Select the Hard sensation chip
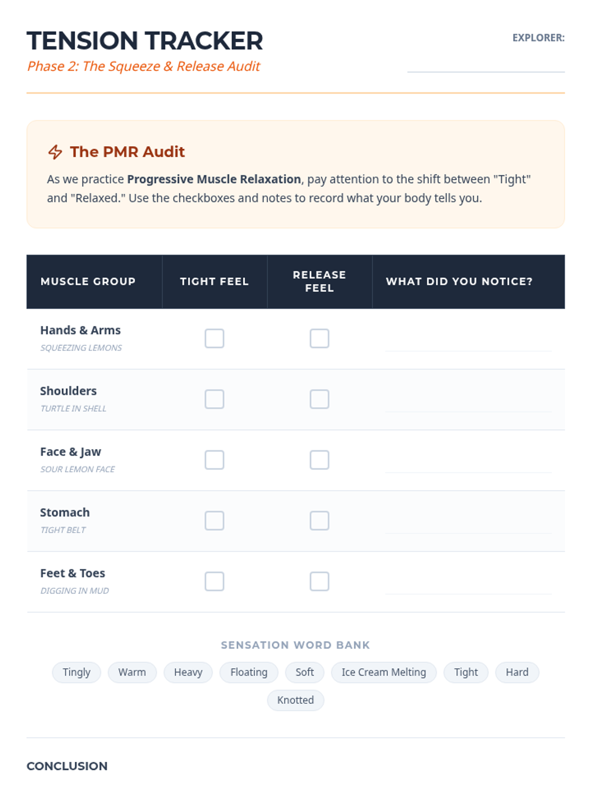591x788 pixels. coord(517,672)
